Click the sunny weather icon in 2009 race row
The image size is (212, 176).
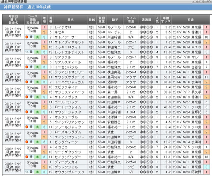(26, 157)
